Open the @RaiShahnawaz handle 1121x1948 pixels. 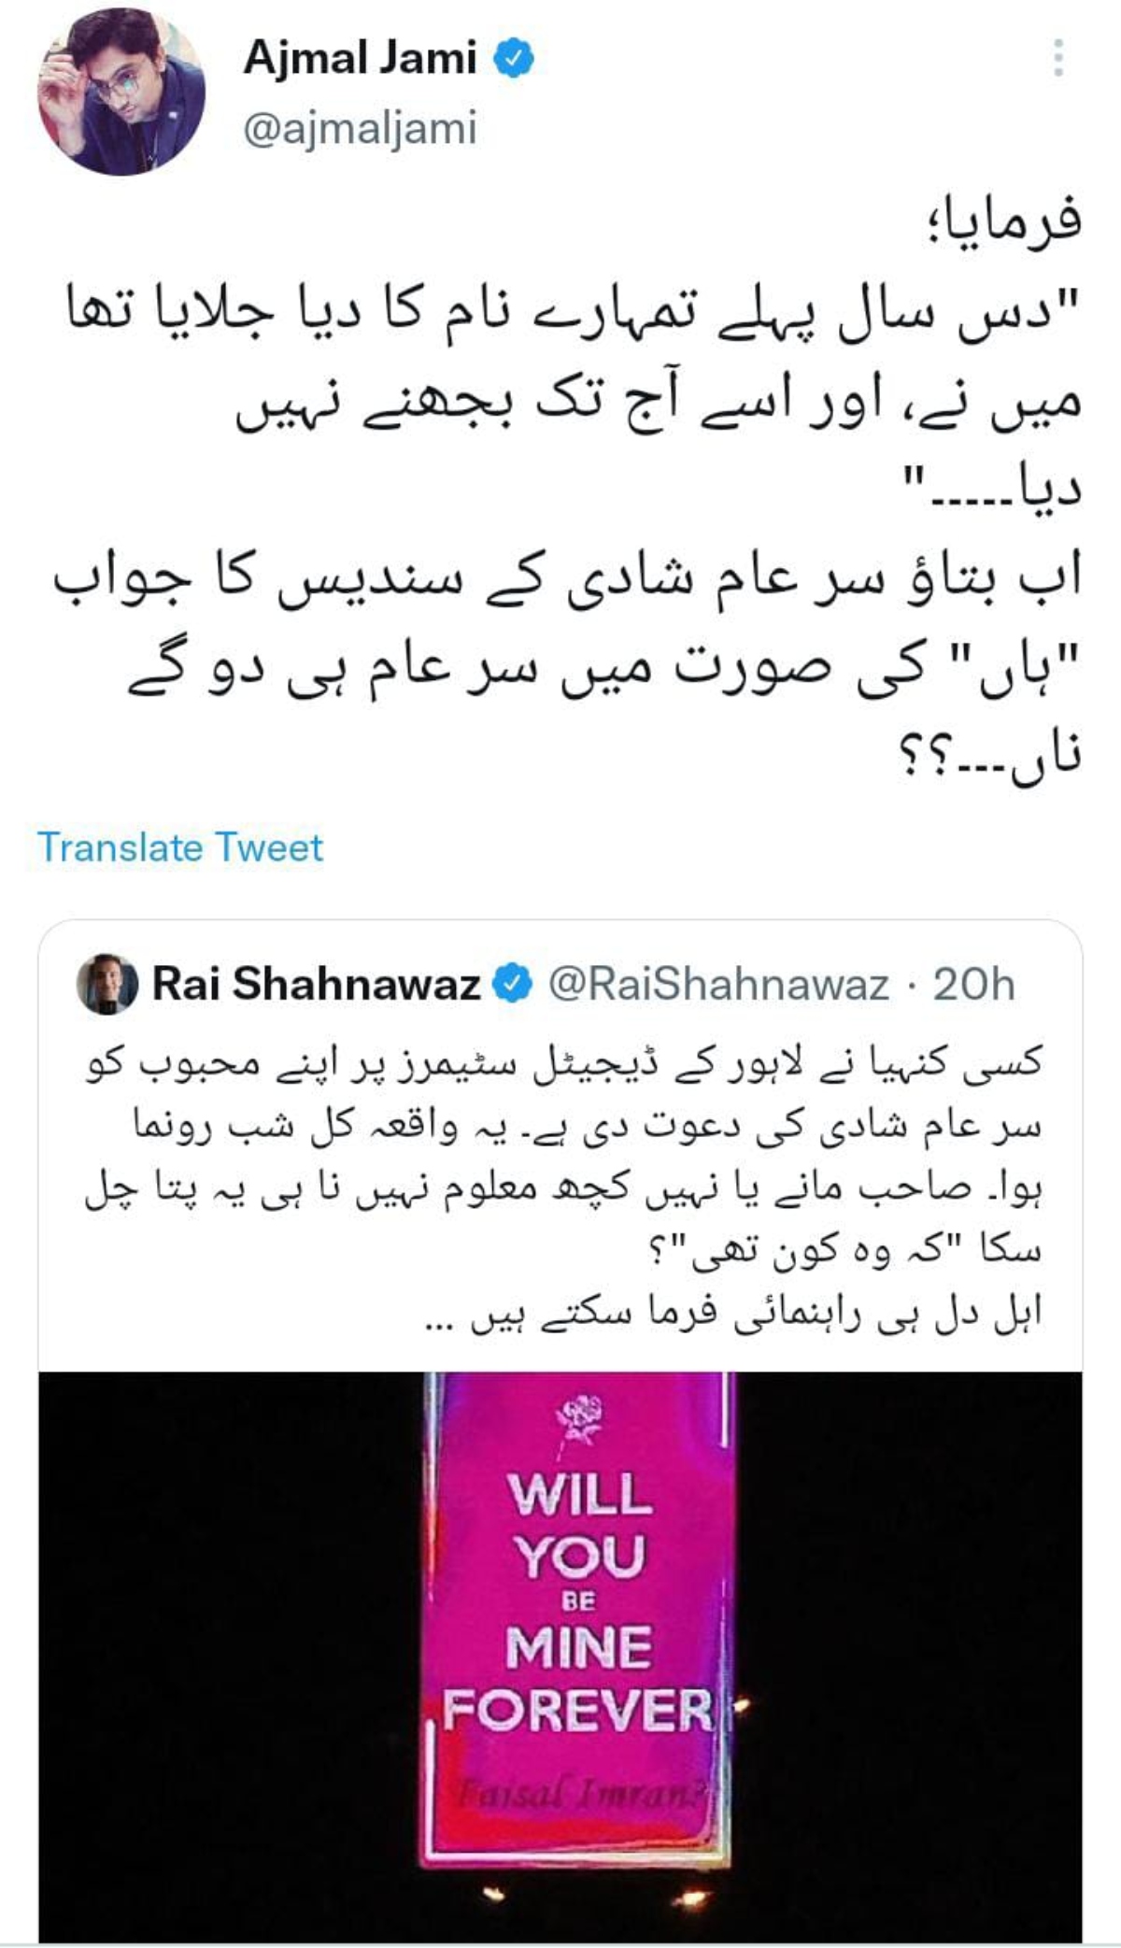(x=717, y=984)
